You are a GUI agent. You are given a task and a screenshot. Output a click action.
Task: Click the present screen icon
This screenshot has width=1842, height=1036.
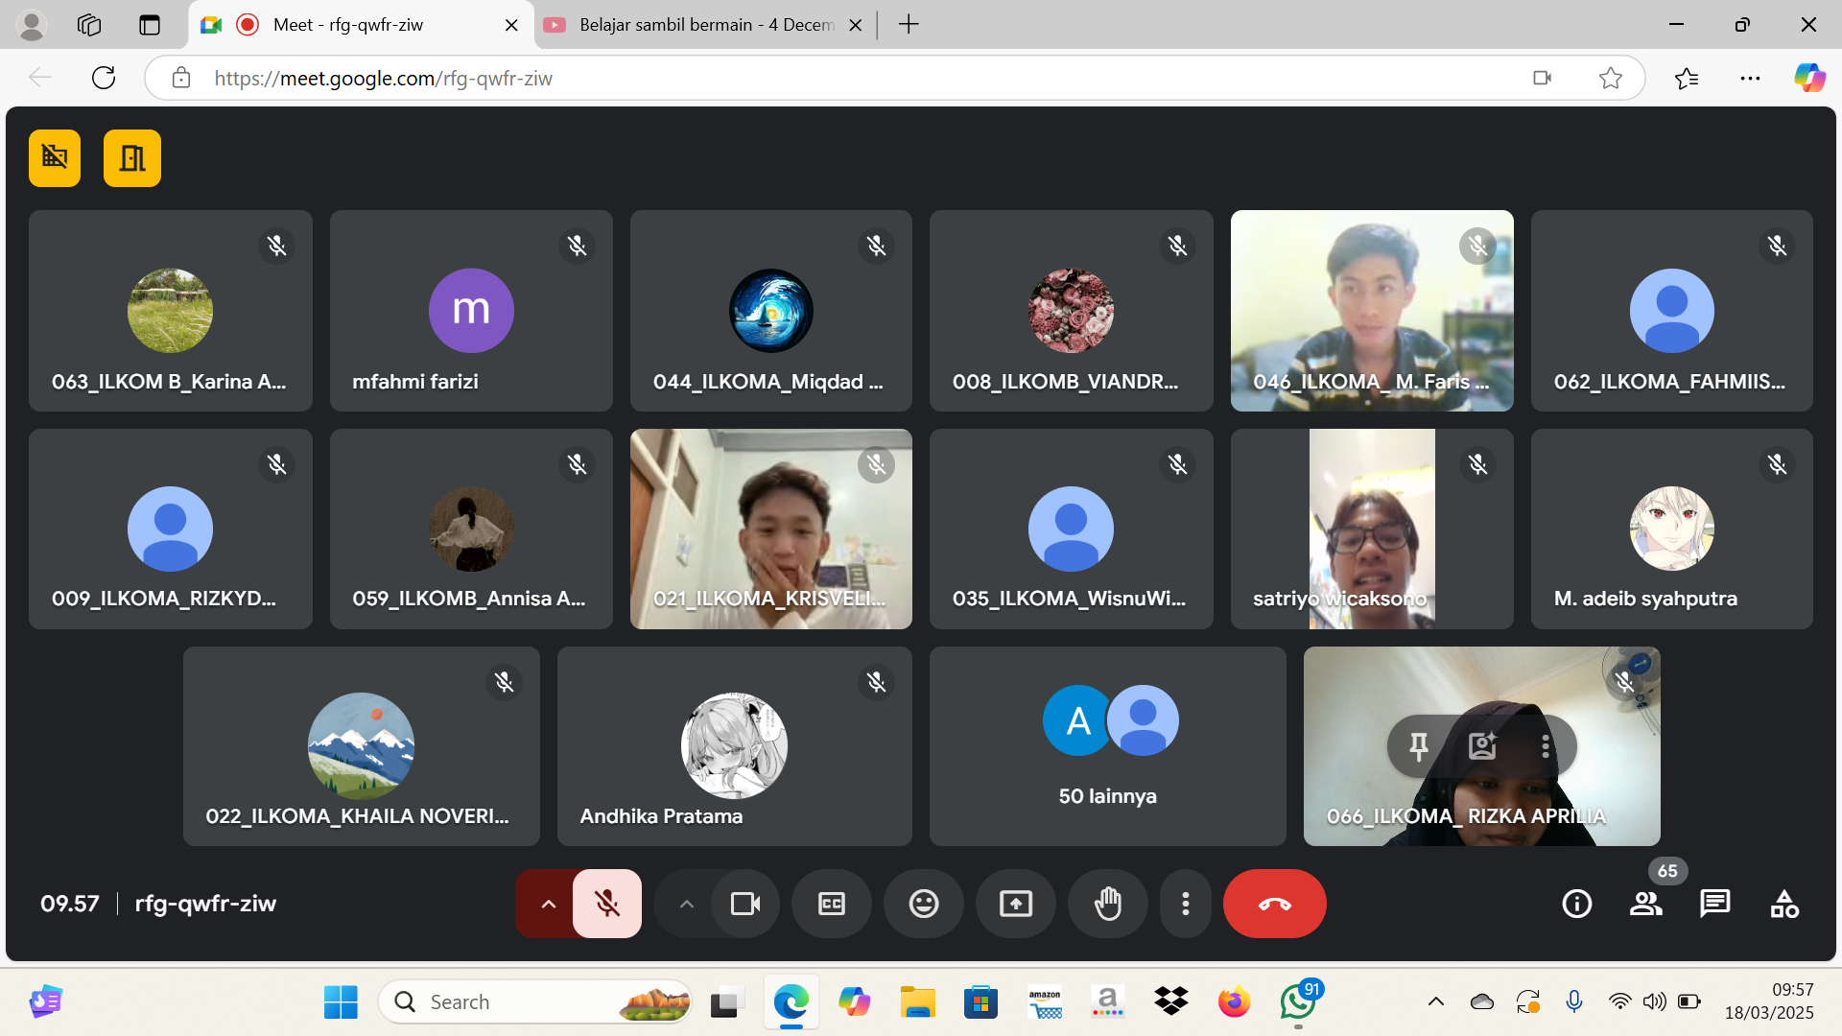1015,904
